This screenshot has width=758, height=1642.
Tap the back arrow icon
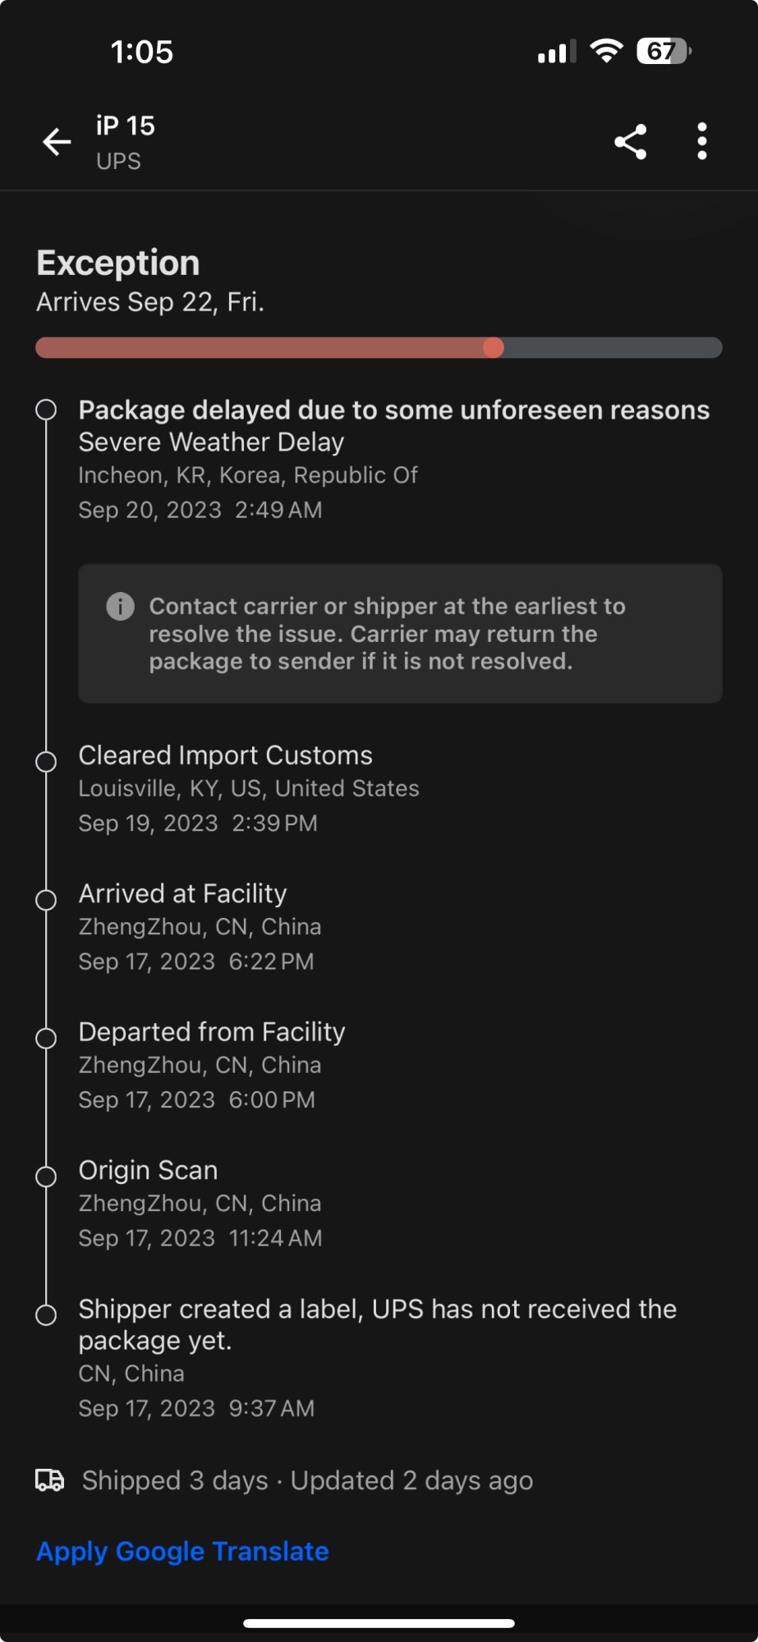[x=57, y=142]
